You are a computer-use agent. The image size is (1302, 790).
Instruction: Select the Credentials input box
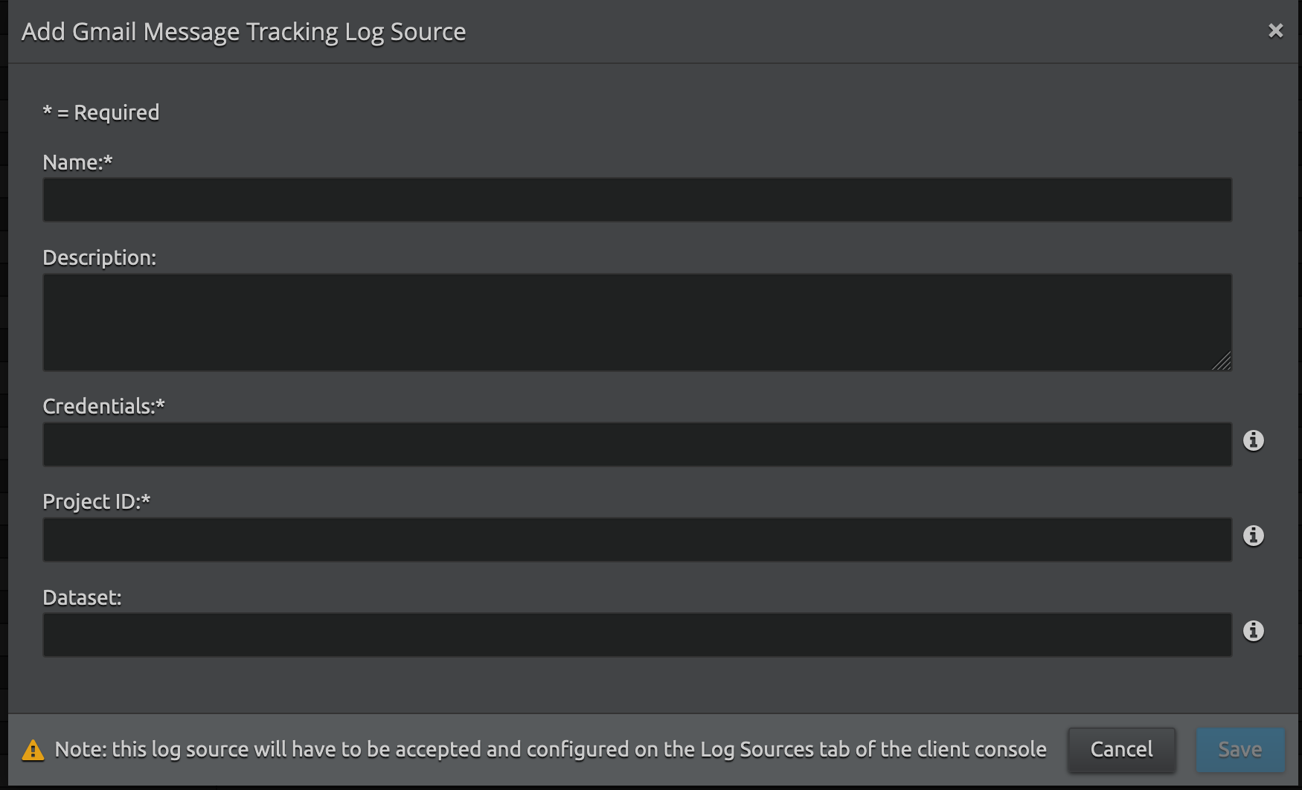coord(637,444)
